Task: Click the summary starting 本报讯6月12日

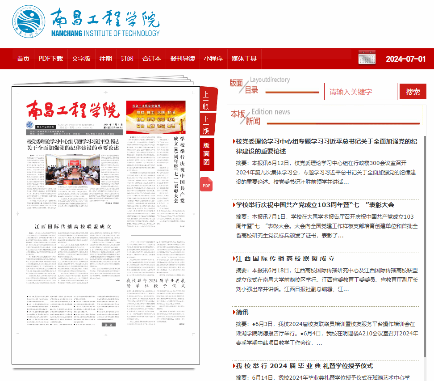Action: [x=326, y=173]
